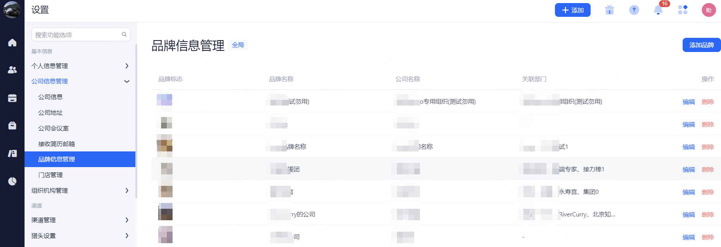Expand the 个人信息管理 section
The height and width of the screenshot is (247, 721).
point(127,66)
